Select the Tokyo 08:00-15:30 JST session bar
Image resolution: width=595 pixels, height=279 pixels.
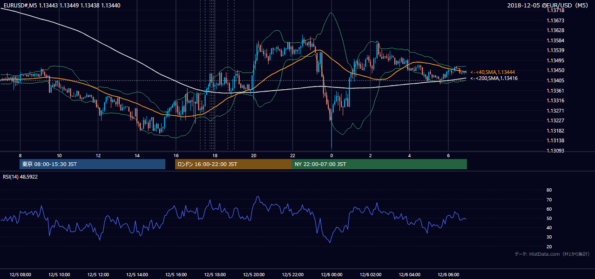pos(92,164)
